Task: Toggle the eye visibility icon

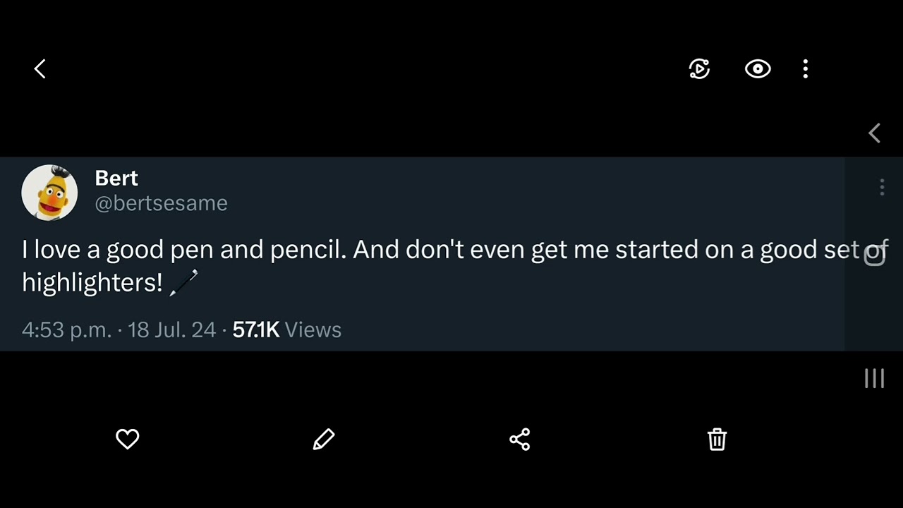Action: tap(758, 68)
